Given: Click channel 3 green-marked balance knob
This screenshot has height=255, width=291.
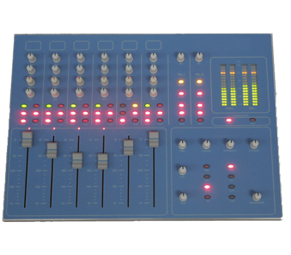Looking at the screenshot, I should tap(80, 93).
